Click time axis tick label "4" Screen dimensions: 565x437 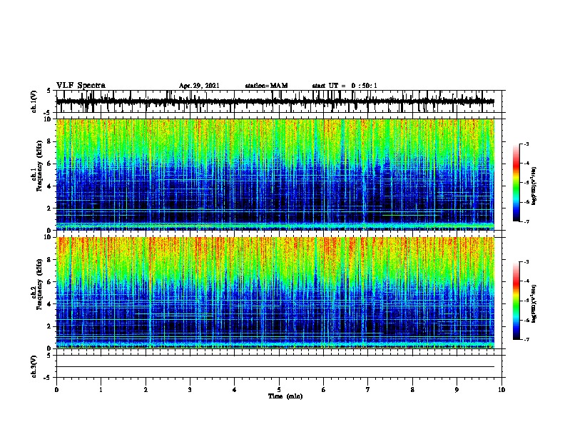coord(235,390)
